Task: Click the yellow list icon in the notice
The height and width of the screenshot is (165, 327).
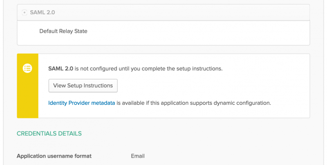Action: click(x=27, y=68)
